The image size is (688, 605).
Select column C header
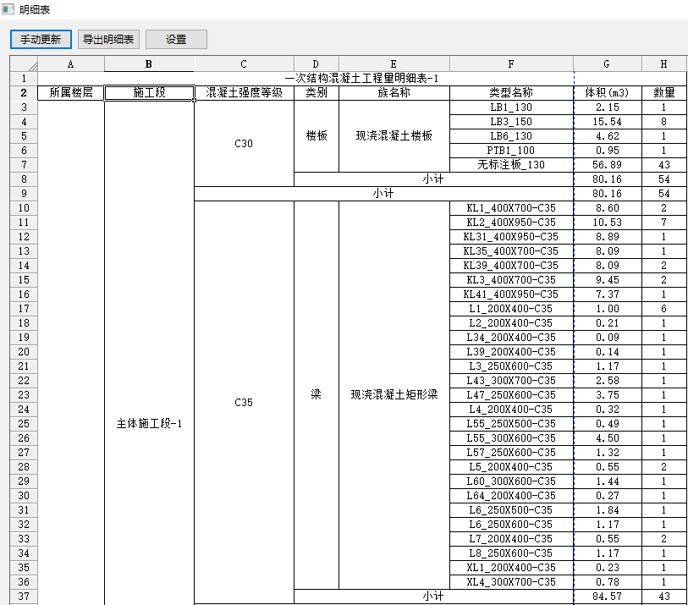point(244,64)
